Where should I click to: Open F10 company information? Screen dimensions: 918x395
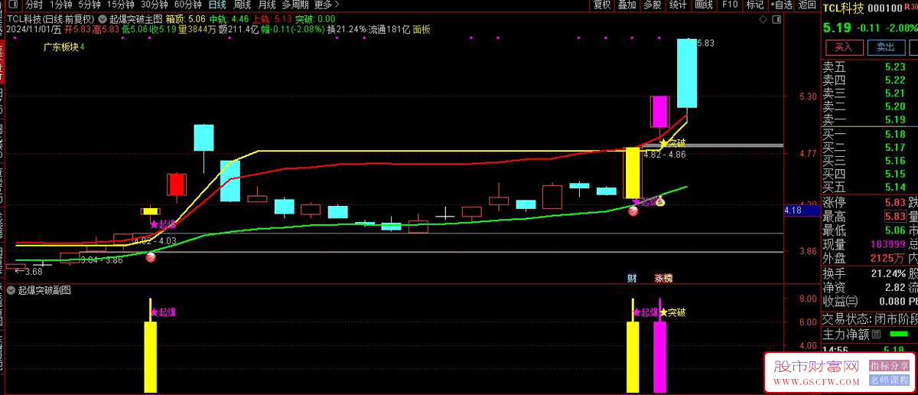coord(730,5)
